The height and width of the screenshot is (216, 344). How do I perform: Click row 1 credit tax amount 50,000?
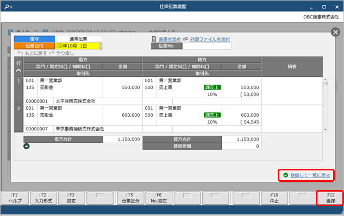249,94
